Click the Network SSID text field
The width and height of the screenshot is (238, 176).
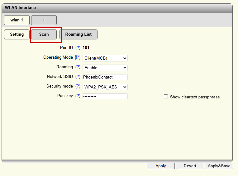105,77
